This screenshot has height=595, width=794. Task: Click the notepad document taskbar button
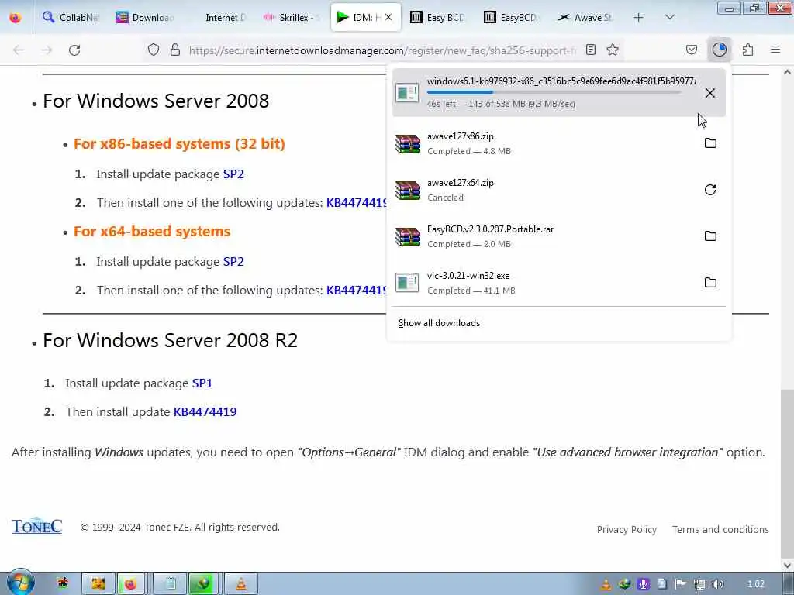(x=170, y=584)
